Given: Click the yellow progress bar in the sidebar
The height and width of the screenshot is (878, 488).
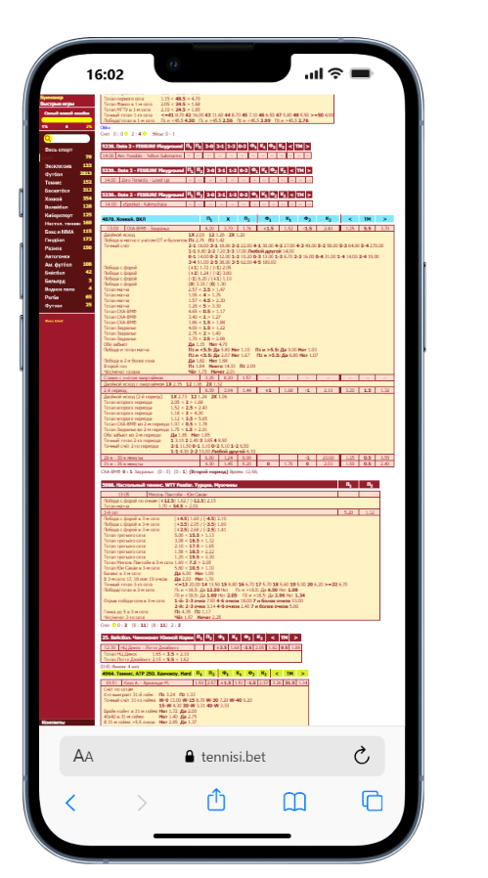Looking at the screenshot, I should pos(67,120).
